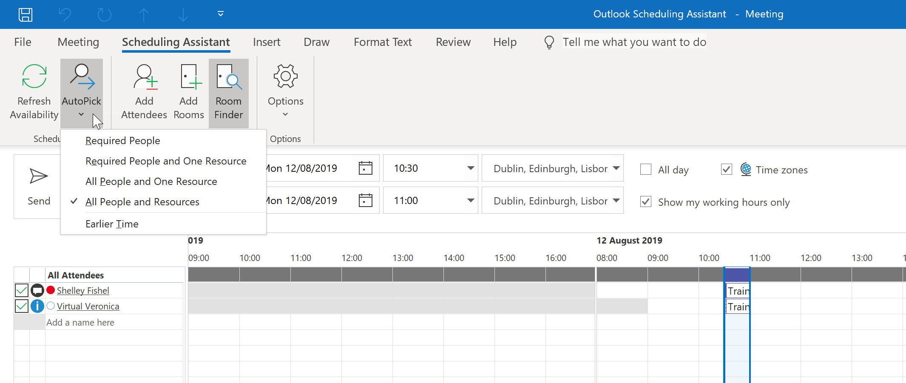Screen dimensions: 906x383
Task: Click Shelley Fishel organizer icon
Action: pyautogui.click(x=37, y=291)
